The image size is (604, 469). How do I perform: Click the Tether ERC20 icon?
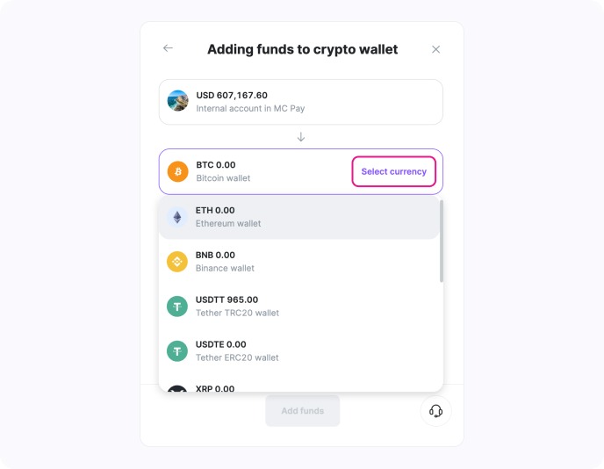tap(177, 351)
